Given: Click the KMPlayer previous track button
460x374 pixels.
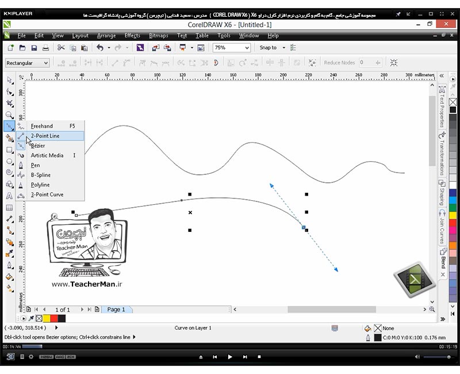Looking at the screenshot, I should pyautogui.click(x=215, y=357).
